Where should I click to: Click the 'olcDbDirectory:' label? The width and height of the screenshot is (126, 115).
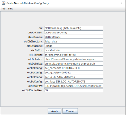(x=33, y=41)
